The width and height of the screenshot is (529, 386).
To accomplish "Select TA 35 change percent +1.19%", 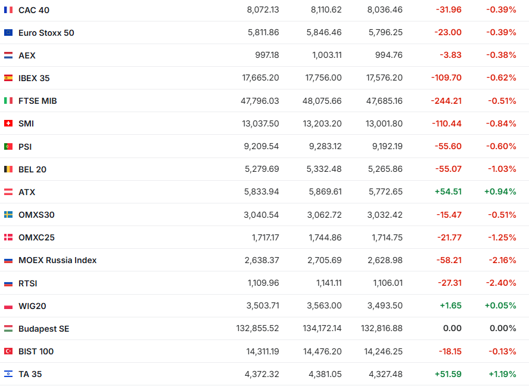I will [502, 374].
